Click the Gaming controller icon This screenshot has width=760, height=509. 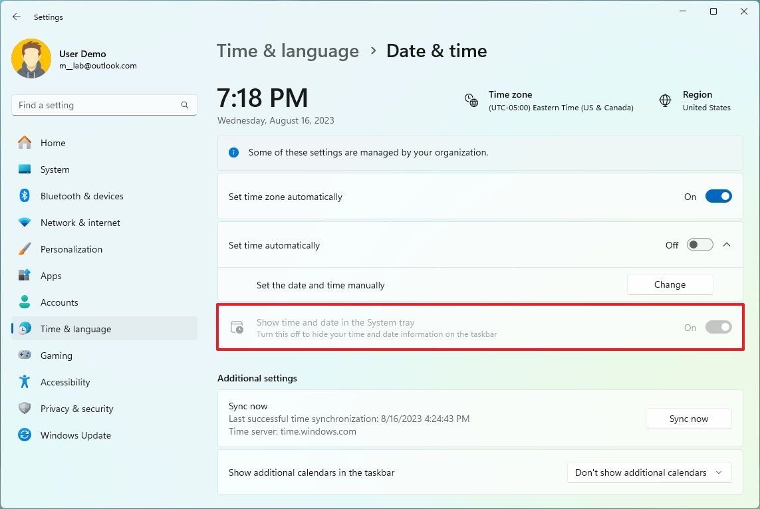tap(24, 355)
